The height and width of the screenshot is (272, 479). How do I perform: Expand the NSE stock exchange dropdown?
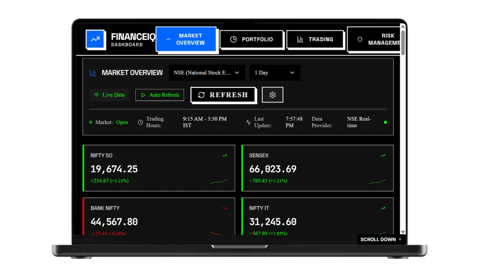coord(207,73)
